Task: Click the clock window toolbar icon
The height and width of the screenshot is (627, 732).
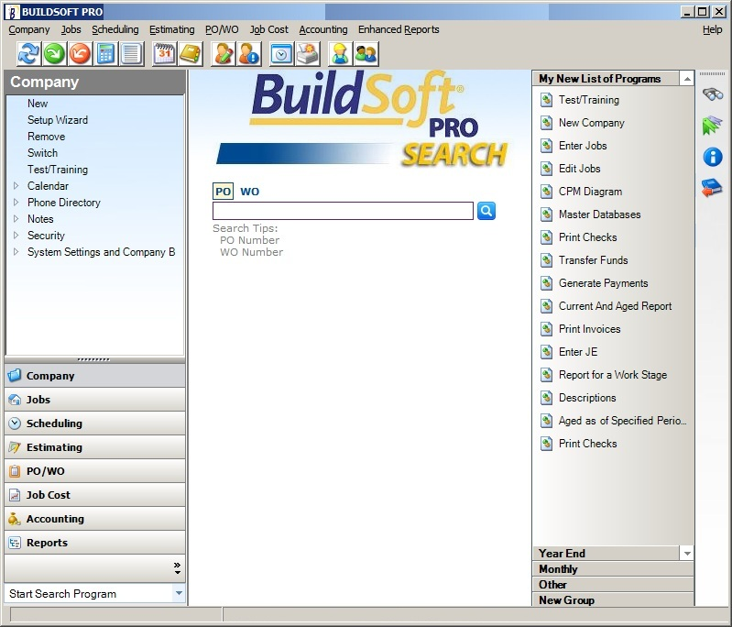Action: [x=281, y=54]
